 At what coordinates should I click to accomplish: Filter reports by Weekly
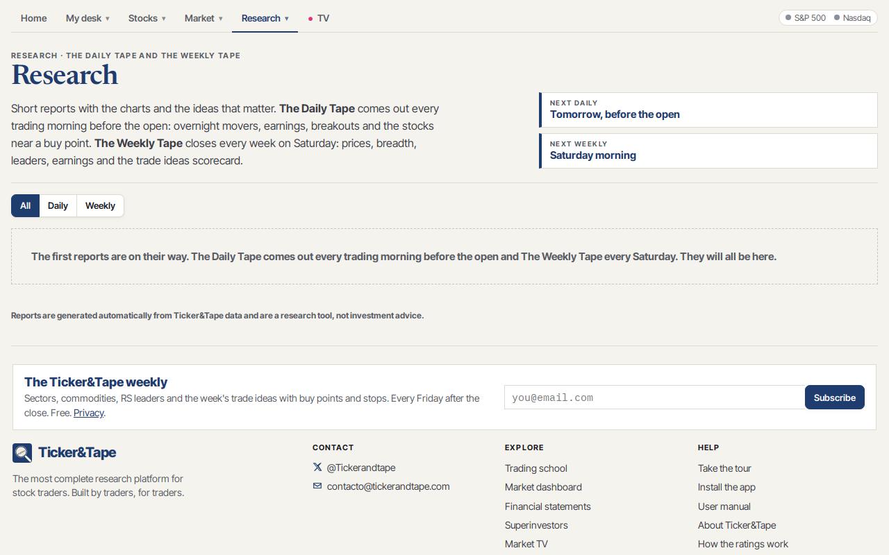100,205
